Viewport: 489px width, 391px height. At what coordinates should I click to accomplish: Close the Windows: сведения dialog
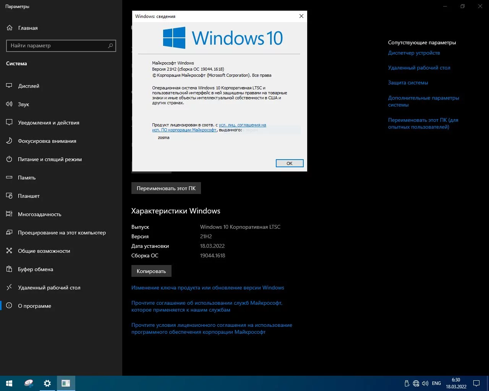point(301,16)
